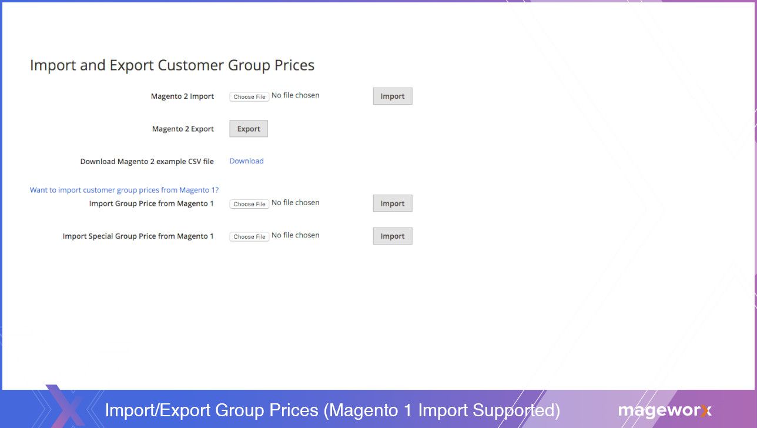The height and width of the screenshot is (428, 757).
Task: Choose File for Import Special Group Price
Action: pos(249,236)
